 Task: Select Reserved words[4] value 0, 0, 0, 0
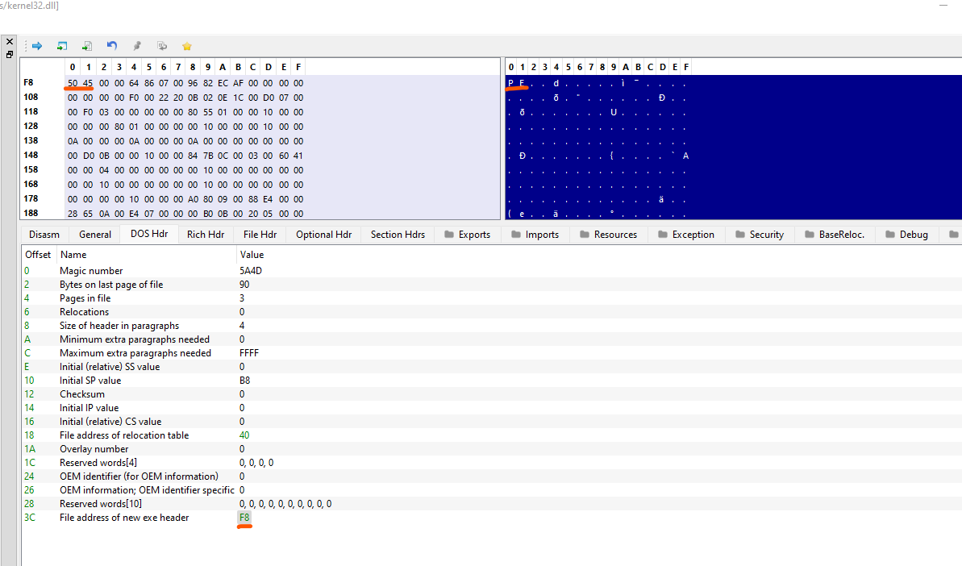[256, 463]
